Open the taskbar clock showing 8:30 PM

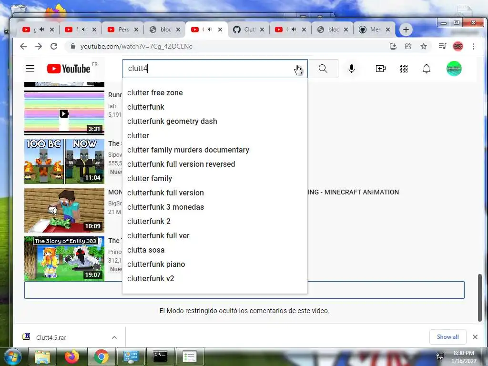pos(464,357)
